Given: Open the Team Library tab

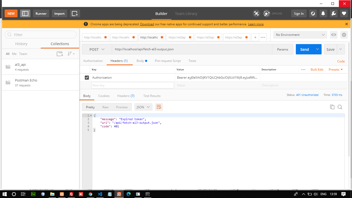Looking at the screenshot, I should coord(186,14).
